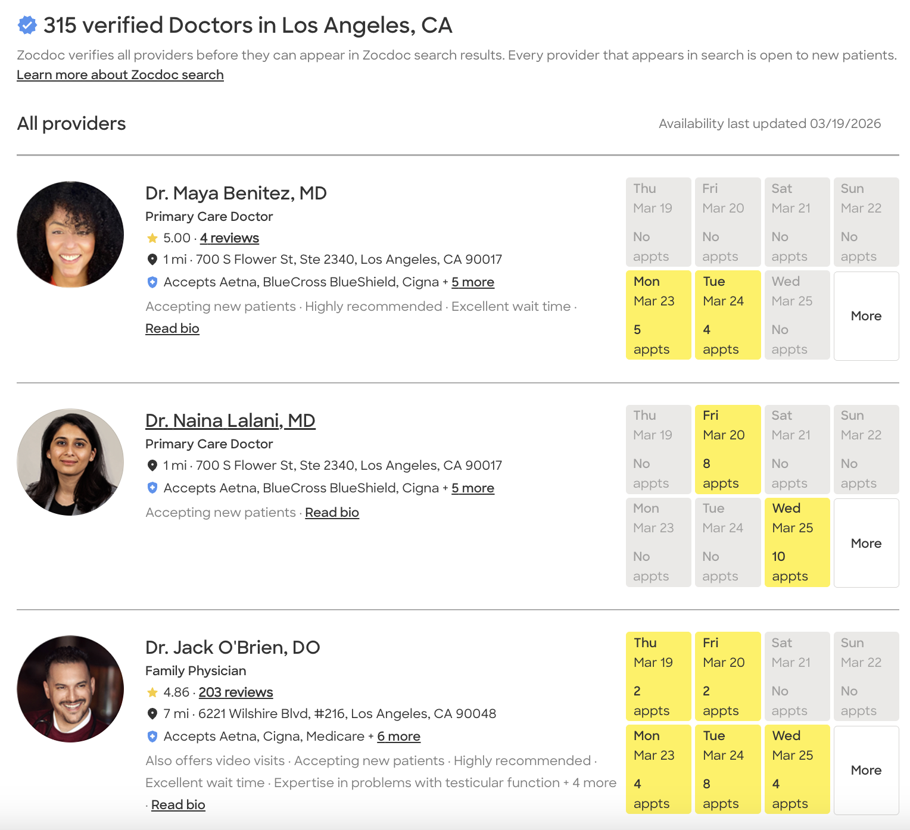Open Learn more about Zocdoc search
The image size is (910, 830).
pyautogui.click(x=120, y=75)
